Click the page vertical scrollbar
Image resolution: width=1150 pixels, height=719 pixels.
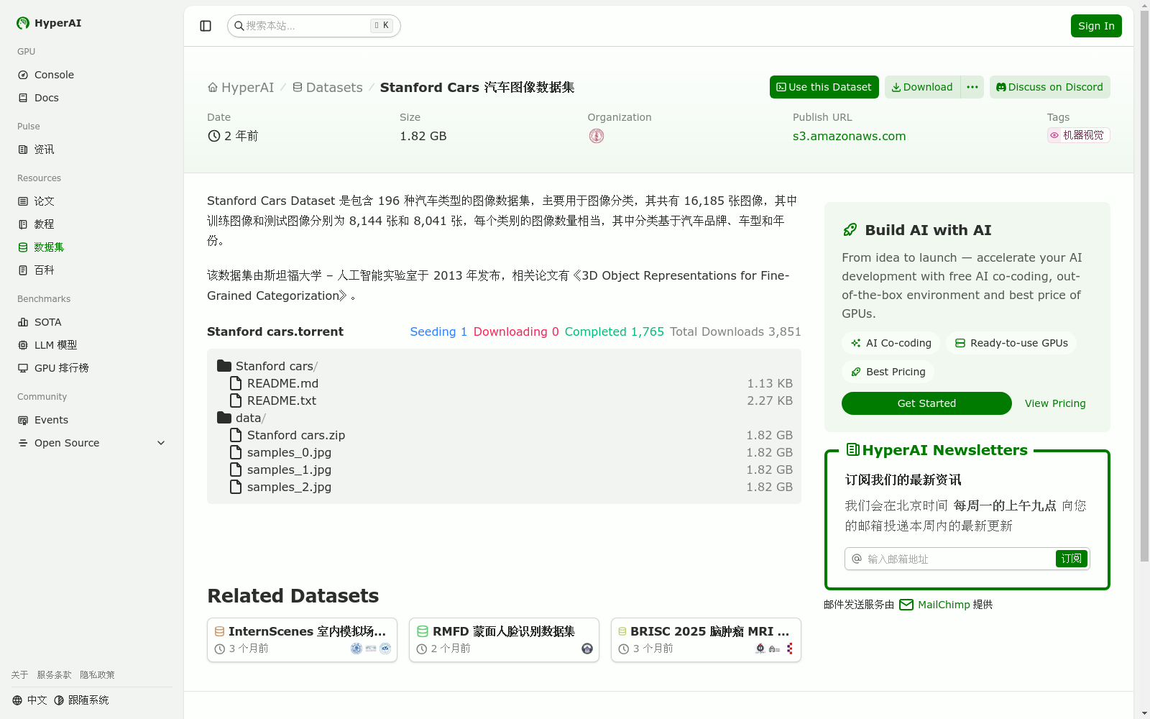(1144, 288)
